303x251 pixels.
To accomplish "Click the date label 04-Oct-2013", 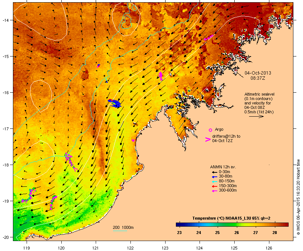I will (x=258, y=73).
